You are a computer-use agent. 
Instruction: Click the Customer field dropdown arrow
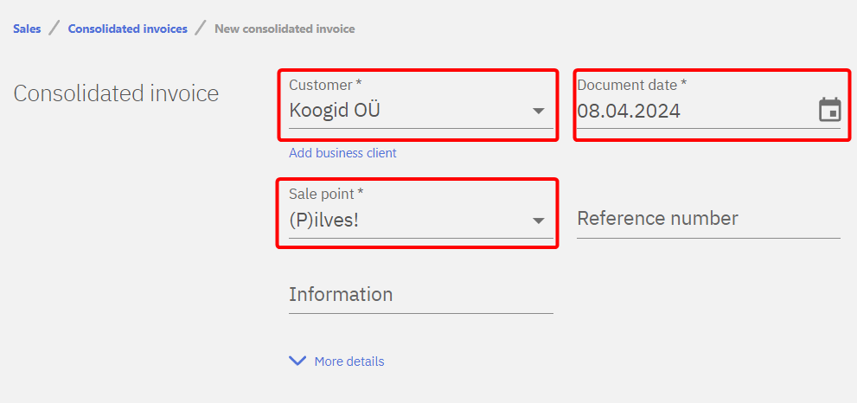(538, 111)
